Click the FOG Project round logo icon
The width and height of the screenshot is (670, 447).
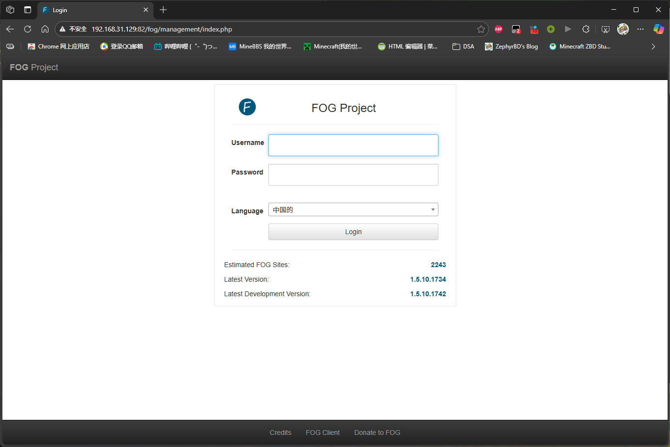point(247,107)
